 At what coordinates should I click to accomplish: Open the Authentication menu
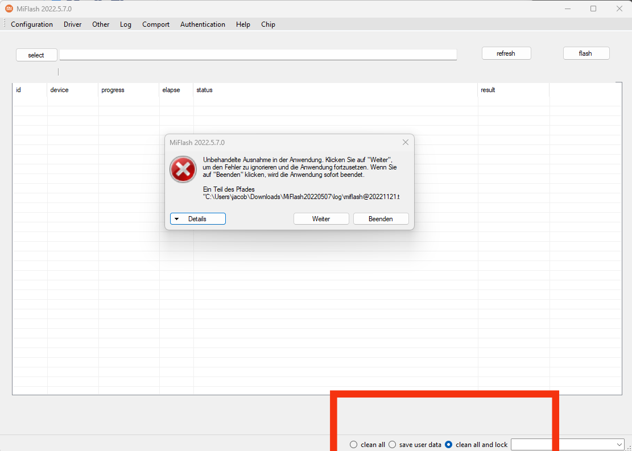tap(203, 24)
